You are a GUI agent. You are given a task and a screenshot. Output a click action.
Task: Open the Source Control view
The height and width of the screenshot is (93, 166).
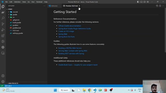[3, 24]
